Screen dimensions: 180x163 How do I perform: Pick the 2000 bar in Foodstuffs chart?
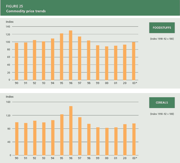click(x=107, y=63)
